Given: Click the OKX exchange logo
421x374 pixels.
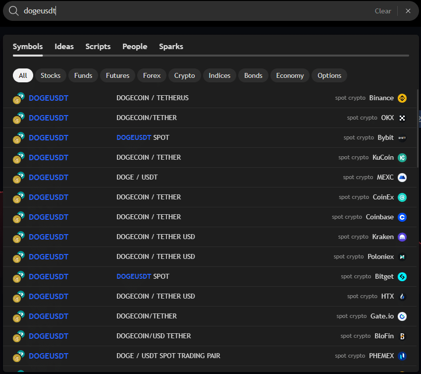Looking at the screenshot, I should (x=402, y=118).
